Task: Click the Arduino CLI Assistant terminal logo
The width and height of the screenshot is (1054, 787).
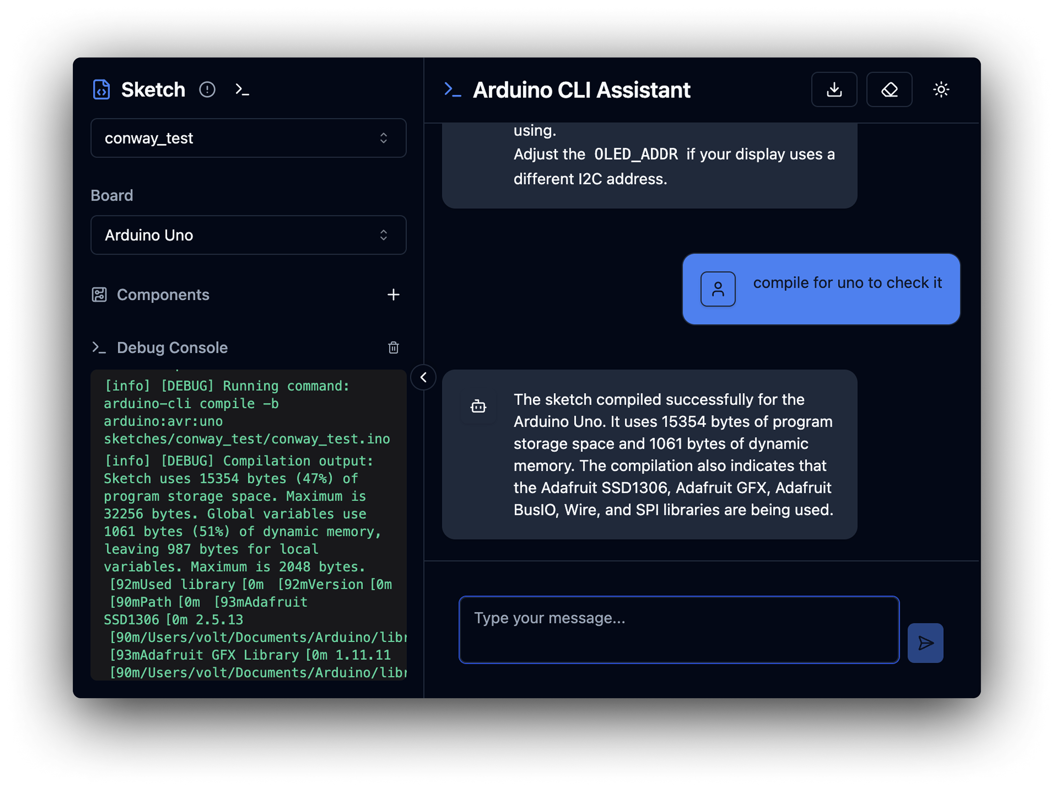Action: [452, 89]
